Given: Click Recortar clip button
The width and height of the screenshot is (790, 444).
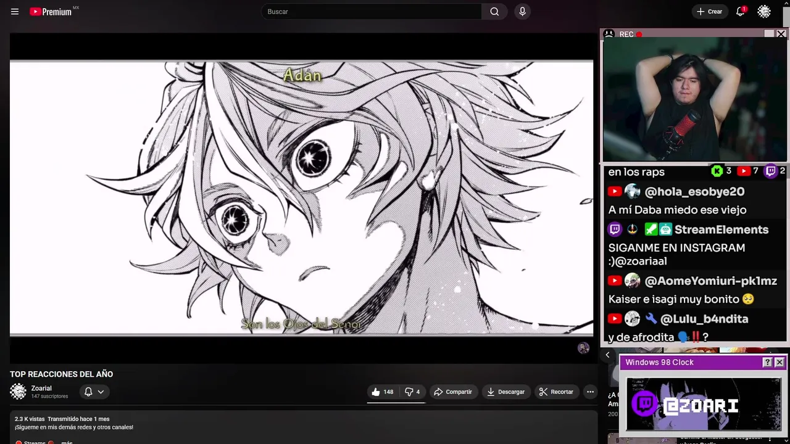Looking at the screenshot, I should point(556,392).
